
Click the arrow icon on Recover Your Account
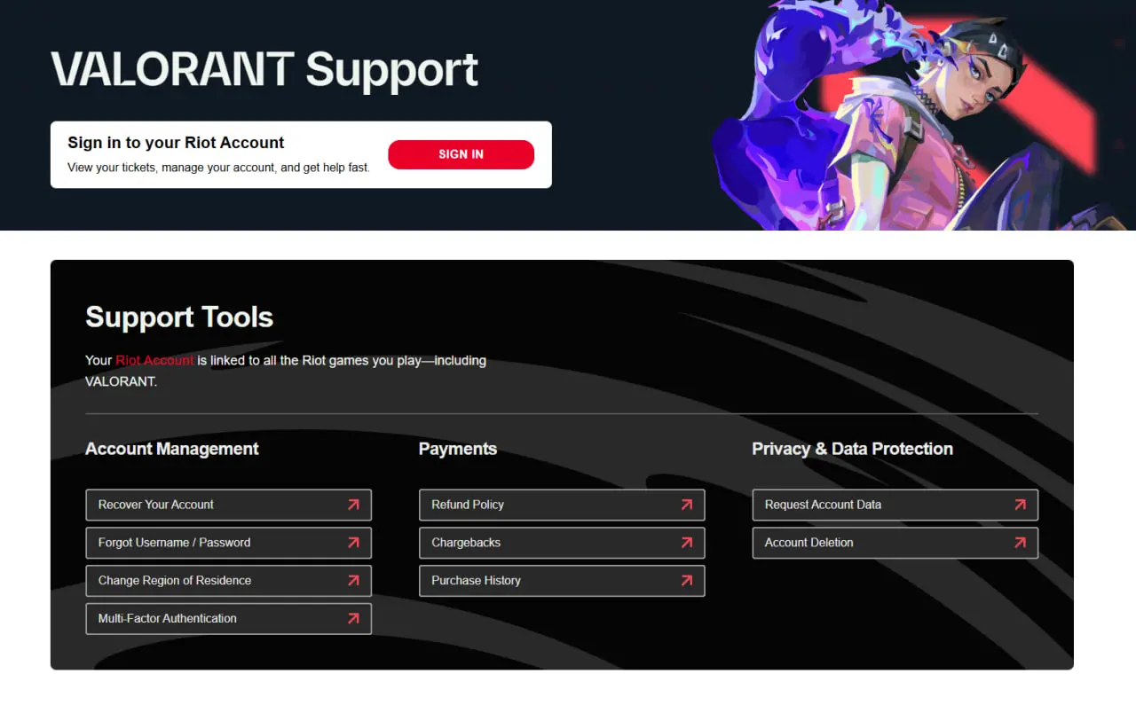[x=353, y=505]
